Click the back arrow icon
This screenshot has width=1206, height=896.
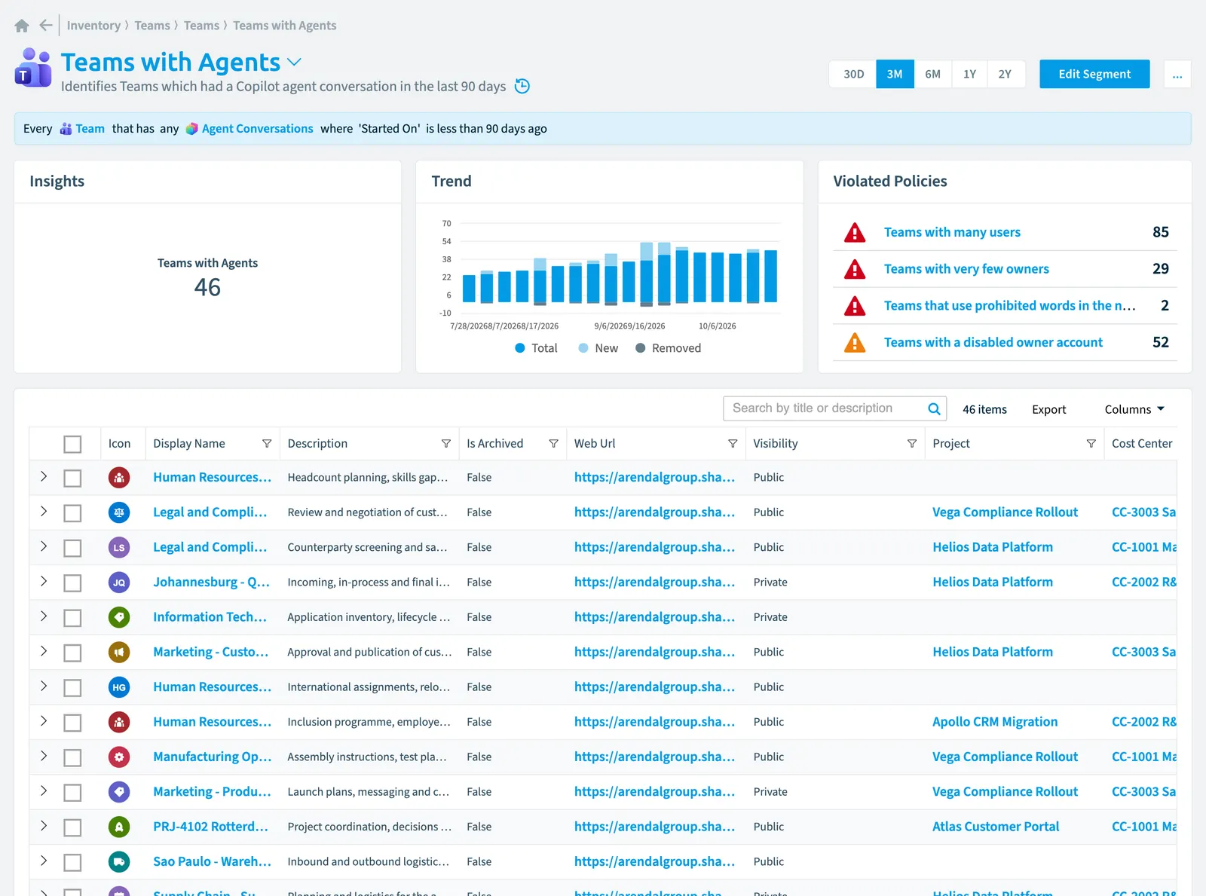pos(46,26)
